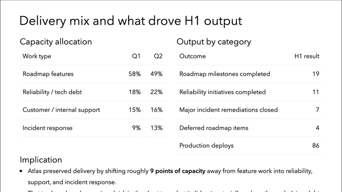Select the 13% Q2 Incident response value
This screenshot has width=342, height=192.
pos(156,128)
